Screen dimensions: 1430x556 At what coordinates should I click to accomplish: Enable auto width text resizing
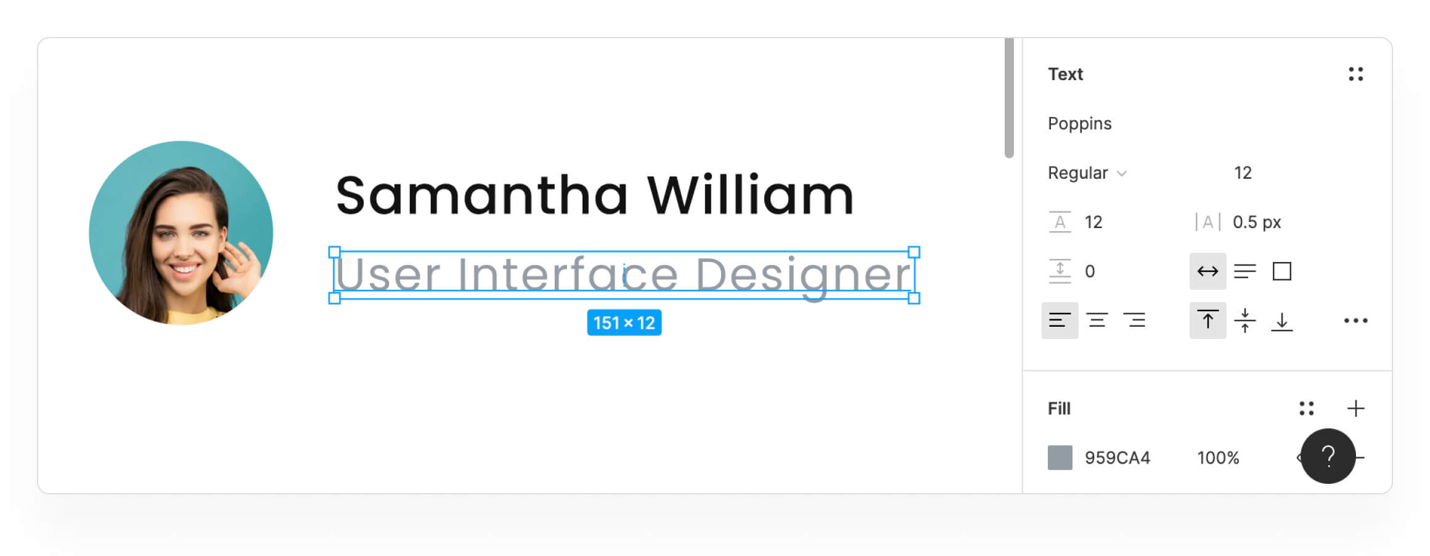1207,271
